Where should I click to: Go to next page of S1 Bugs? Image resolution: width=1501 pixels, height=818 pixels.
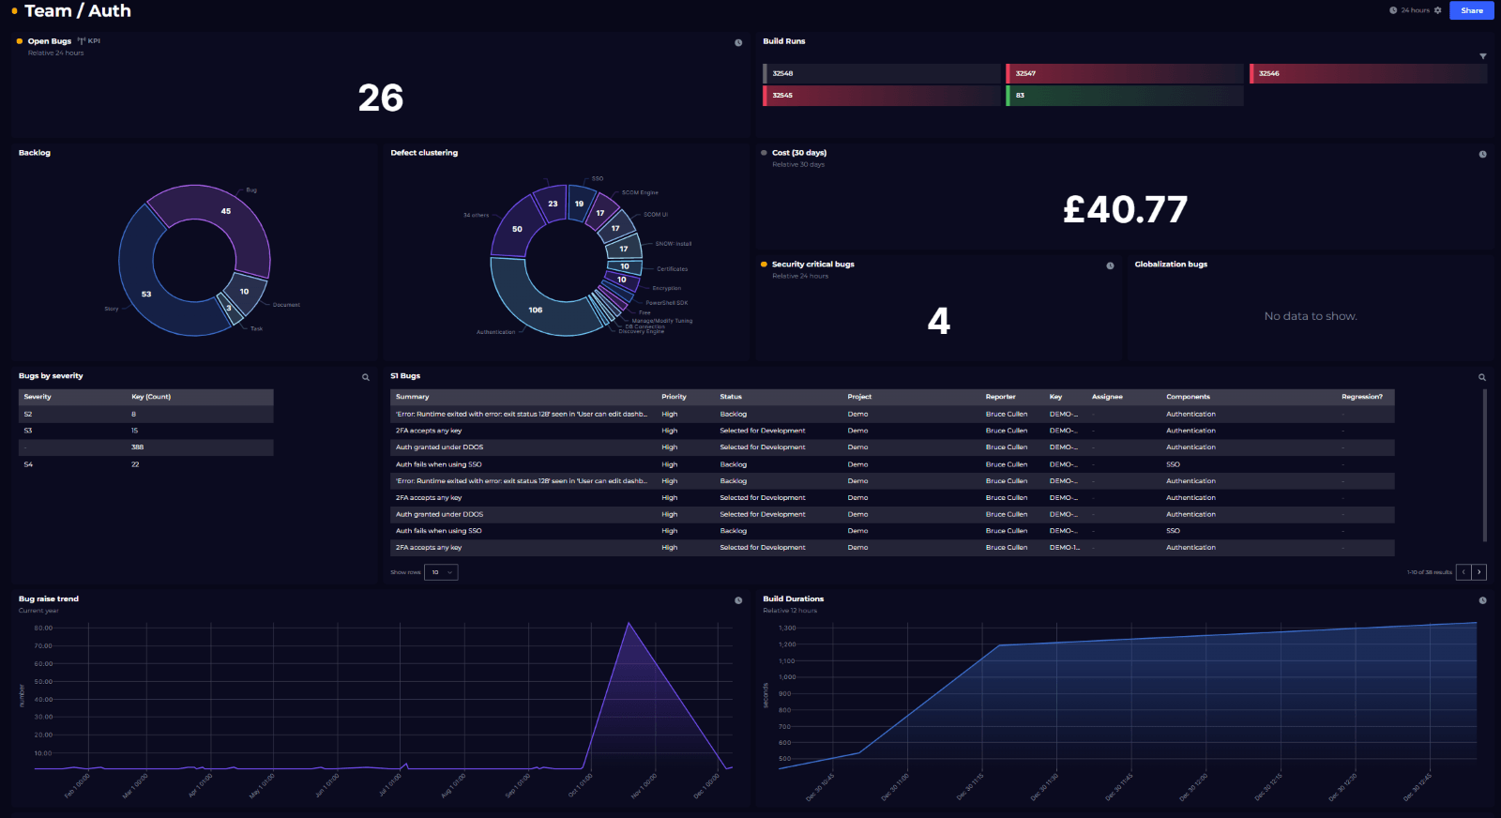click(1479, 572)
